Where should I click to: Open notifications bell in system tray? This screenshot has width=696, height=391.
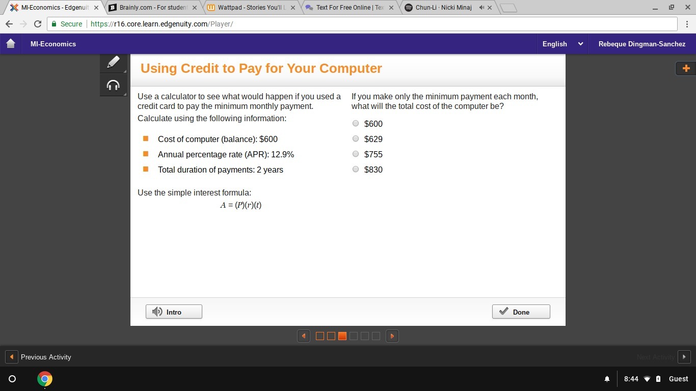[x=607, y=379]
